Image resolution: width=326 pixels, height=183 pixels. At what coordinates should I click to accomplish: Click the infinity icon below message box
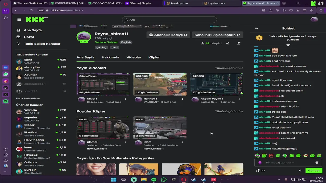pyautogui.click(x=263, y=171)
